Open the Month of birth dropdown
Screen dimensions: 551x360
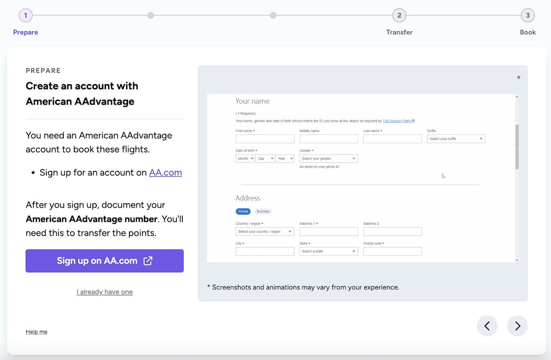pyautogui.click(x=245, y=158)
